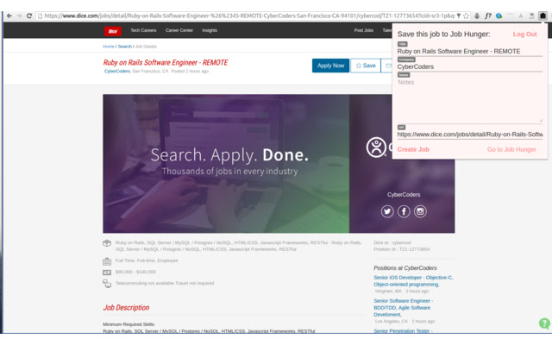Focus the job title field in popup
Screen dimensions: 552x345
coord(469,52)
